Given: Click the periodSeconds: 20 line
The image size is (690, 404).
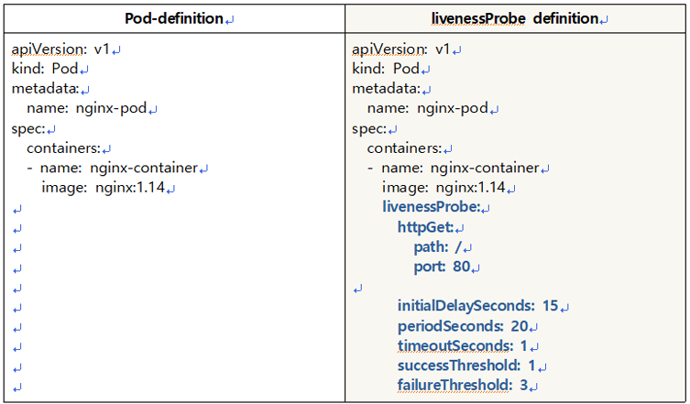Looking at the screenshot, I should 463,326.
